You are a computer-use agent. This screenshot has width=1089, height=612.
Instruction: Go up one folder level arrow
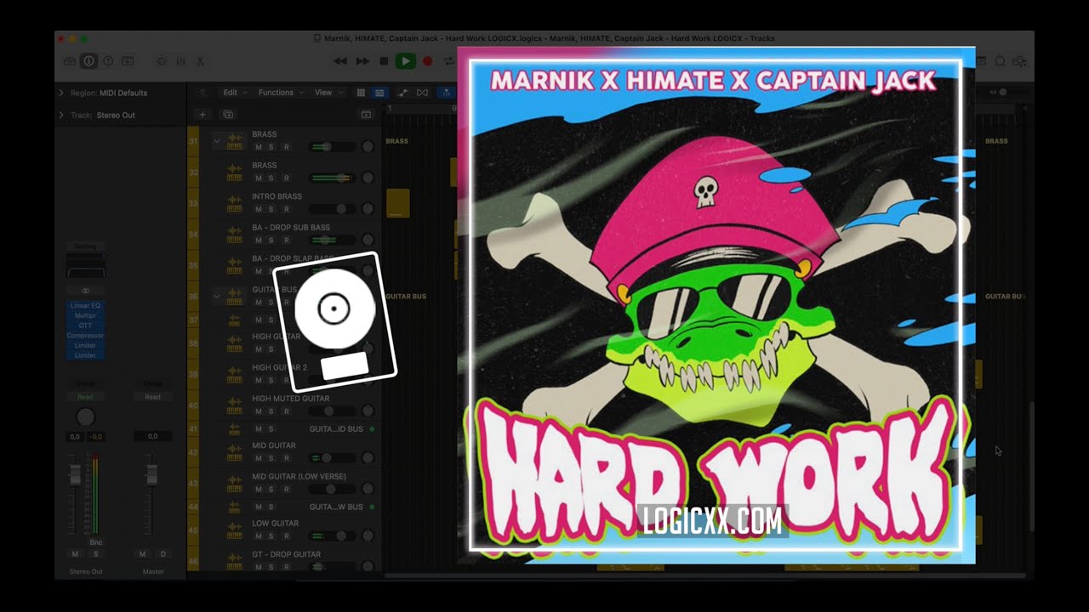202,93
